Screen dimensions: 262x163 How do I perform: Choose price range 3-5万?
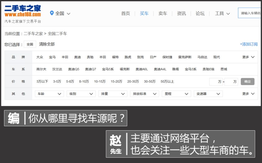coord(57,82)
